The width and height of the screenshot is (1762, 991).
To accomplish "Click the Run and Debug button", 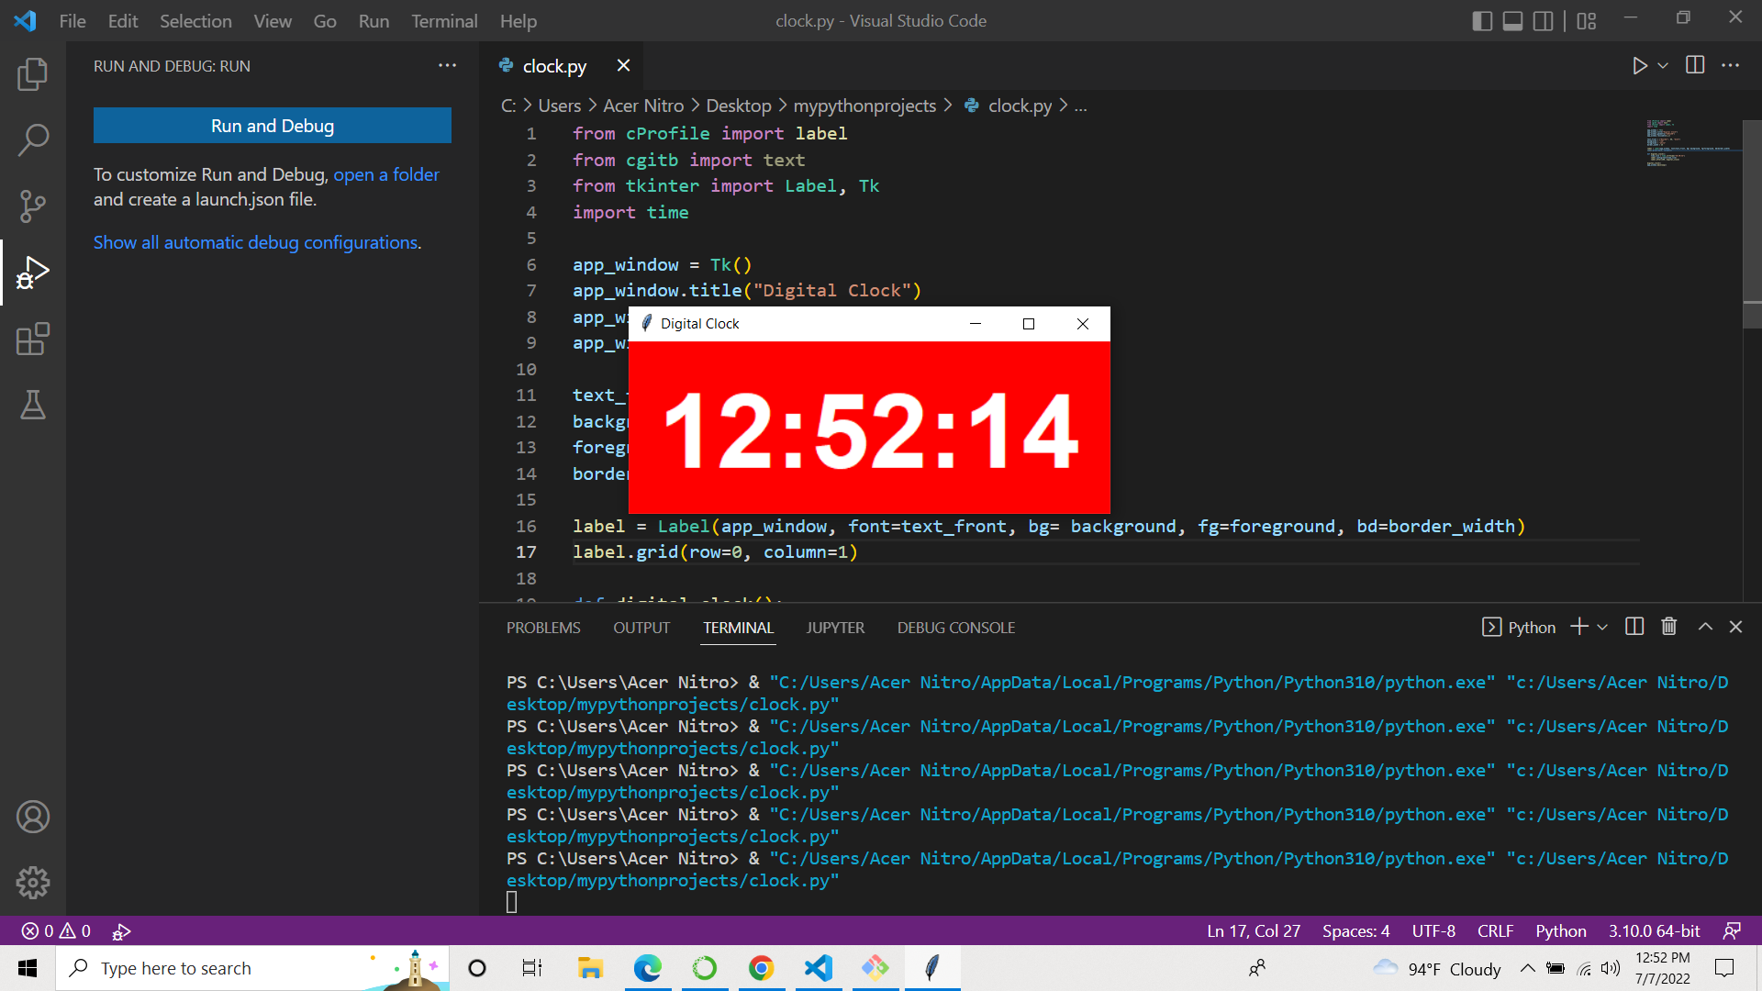I will tap(273, 126).
